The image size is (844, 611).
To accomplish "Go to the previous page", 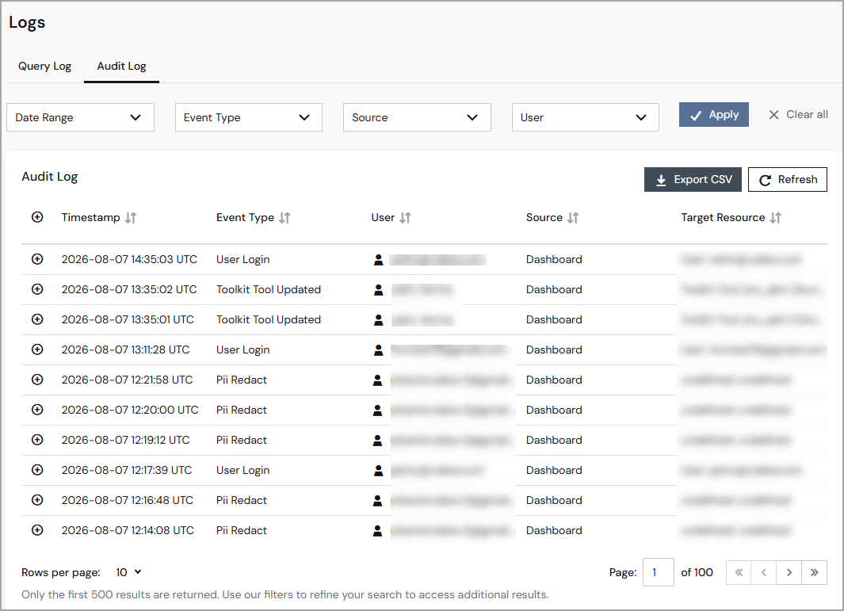I will pos(764,572).
